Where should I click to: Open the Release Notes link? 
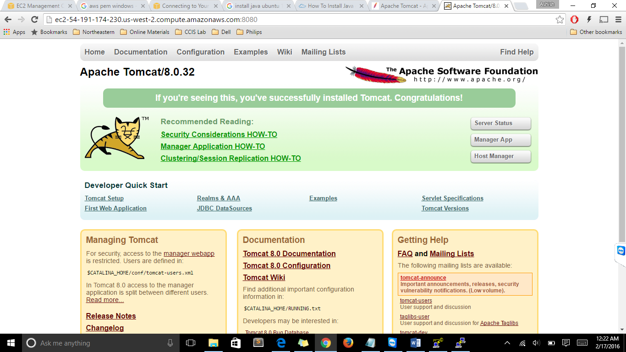(111, 316)
